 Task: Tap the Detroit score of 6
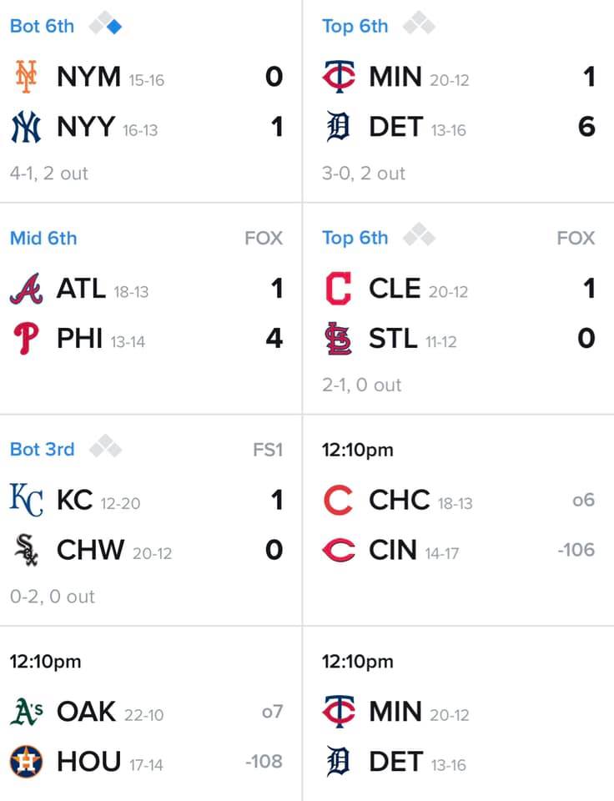coord(587,127)
